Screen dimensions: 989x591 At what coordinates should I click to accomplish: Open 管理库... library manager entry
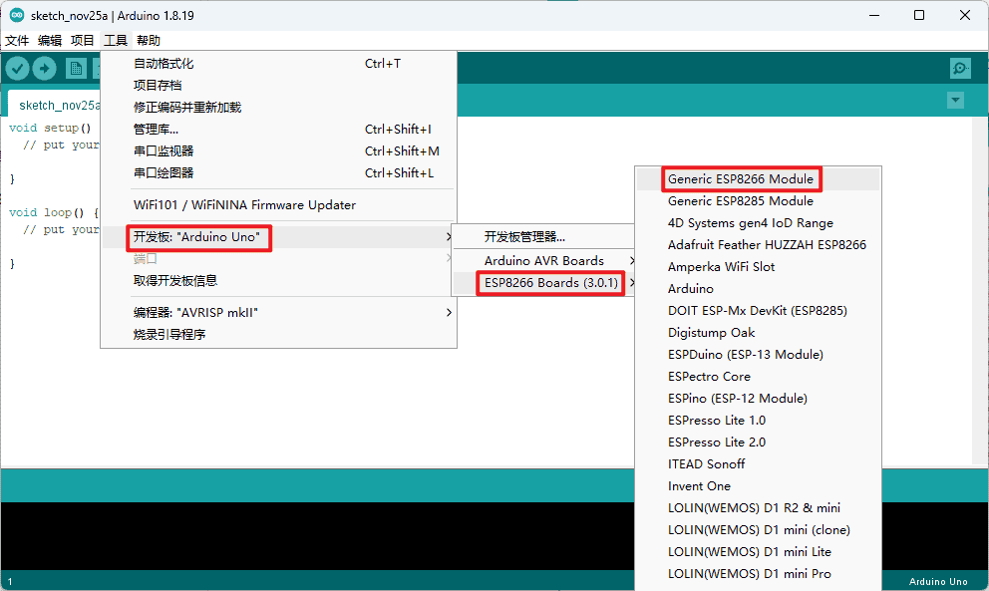(x=278, y=130)
